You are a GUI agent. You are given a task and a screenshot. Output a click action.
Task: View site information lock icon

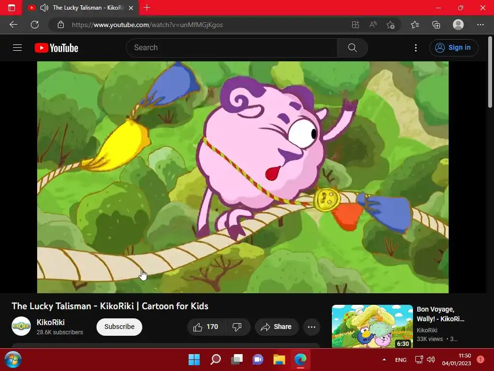(61, 25)
